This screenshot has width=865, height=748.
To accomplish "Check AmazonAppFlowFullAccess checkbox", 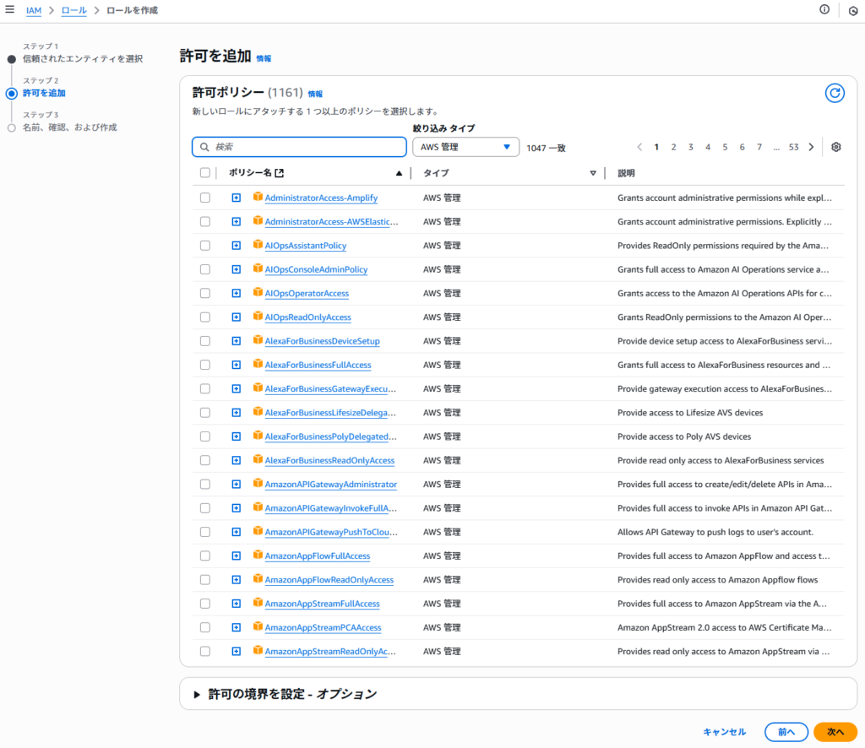I will coord(205,556).
